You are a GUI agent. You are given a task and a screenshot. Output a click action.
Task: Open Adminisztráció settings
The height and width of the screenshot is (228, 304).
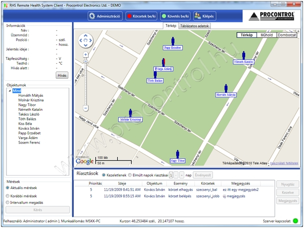point(105,16)
